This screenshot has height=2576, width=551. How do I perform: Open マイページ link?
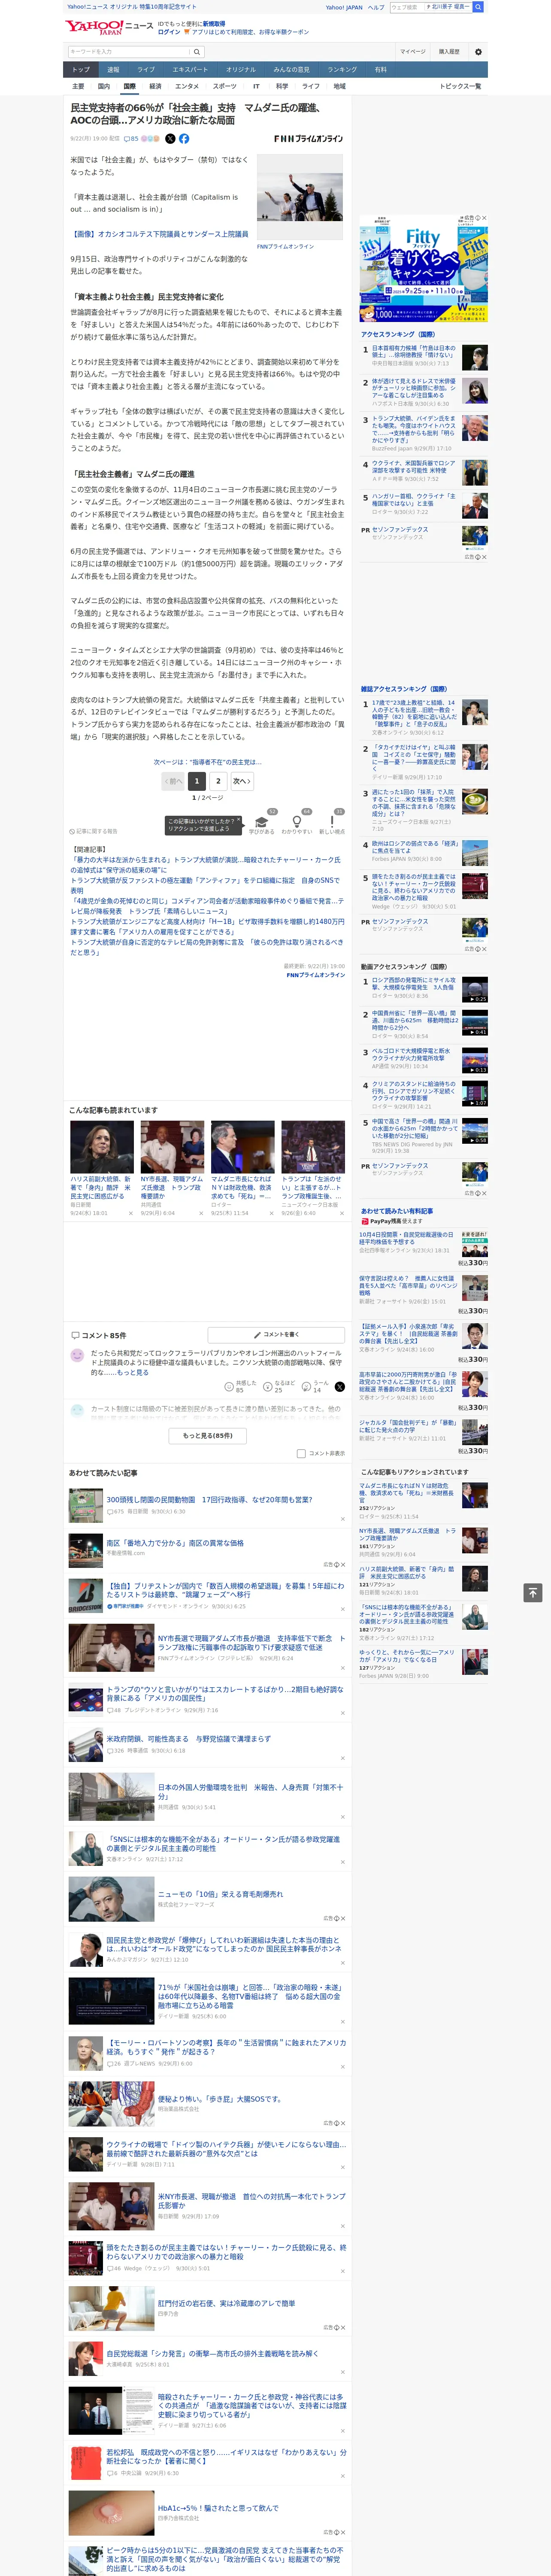coord(412,52)
